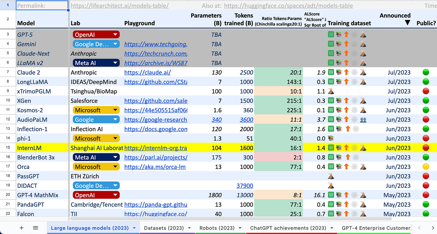Switch to the Robots (2023) tab
The width and height of the screenshot is (437, 234).
(x=220, y=228)
